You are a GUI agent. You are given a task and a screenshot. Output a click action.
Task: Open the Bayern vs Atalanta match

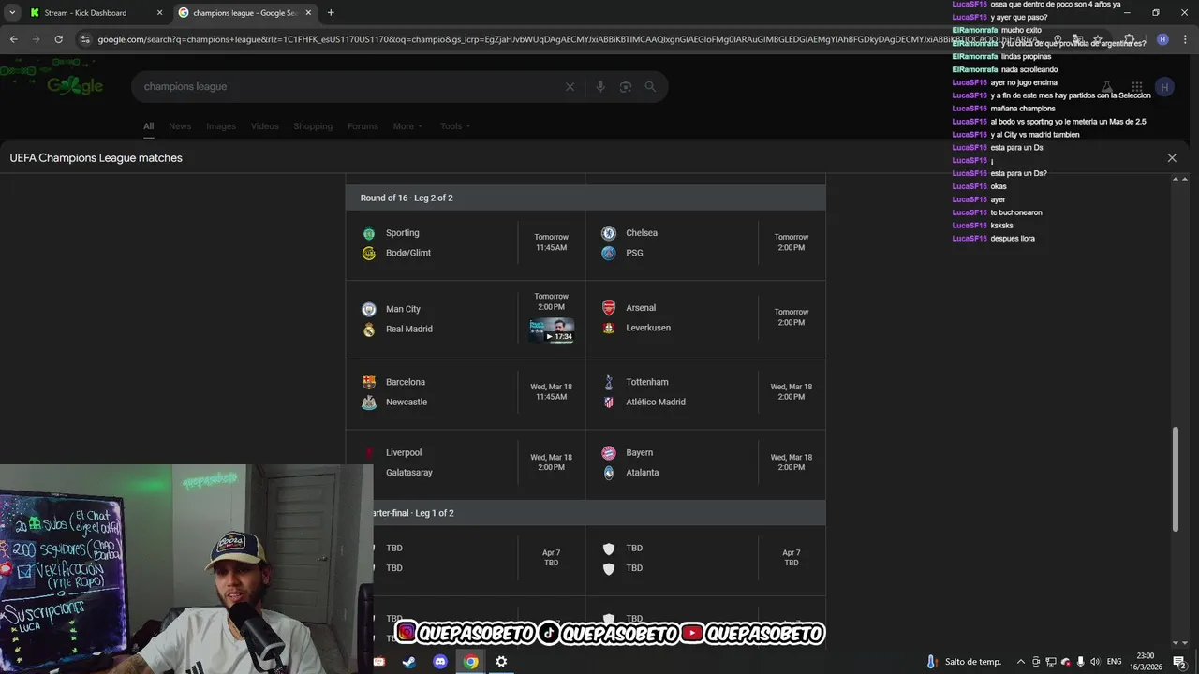click(705, 463)
